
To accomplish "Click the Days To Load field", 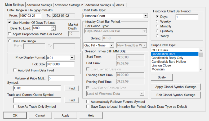I will pyautogui.click(x=42, y=28).
